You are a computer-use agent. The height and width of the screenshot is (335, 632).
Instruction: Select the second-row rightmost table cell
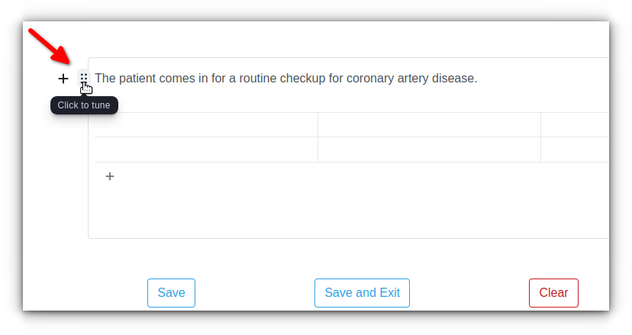pyautogui.click(x=575, y=150)
